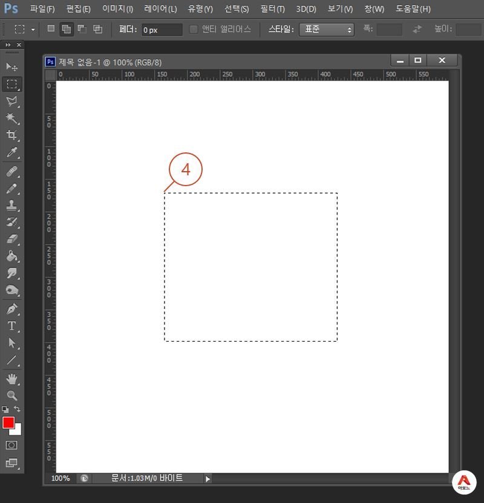Viewport: 484px width, 503px height.
Task: Select the Paint Bucket tool
Action: click(12, 256)
